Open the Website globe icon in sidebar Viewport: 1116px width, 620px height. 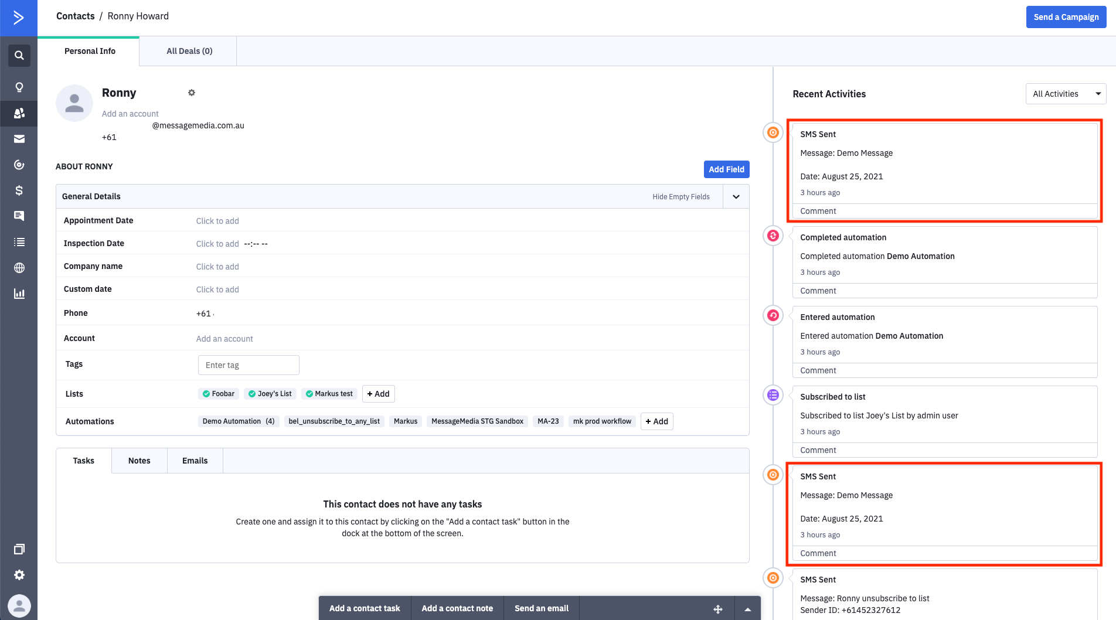tap(18, 268)
